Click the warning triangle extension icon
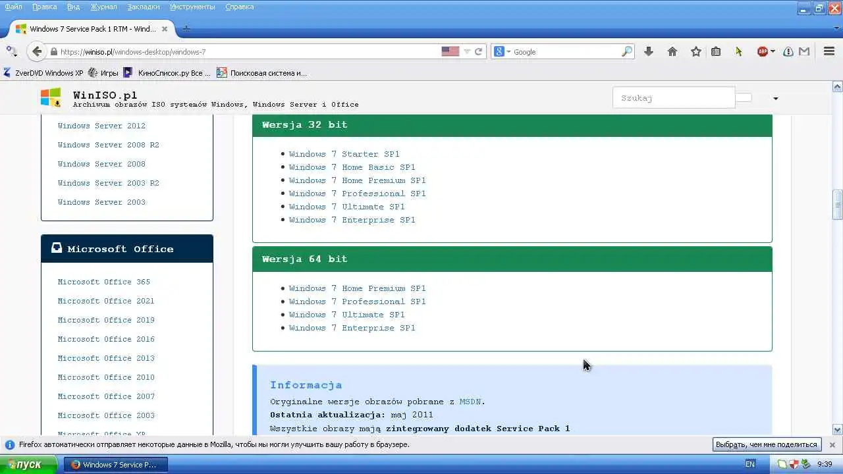The height and width of the screenshot is (474, 843). tap(788, 51)
